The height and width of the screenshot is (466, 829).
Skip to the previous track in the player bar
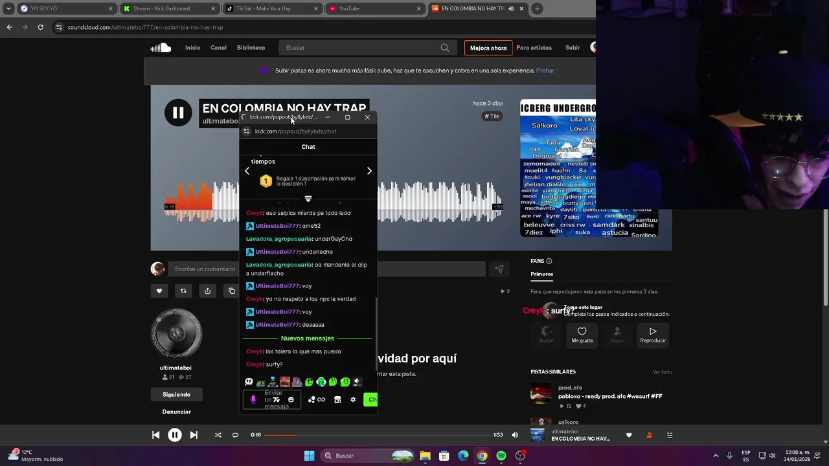pyautogui.click(x=156, y=435)
